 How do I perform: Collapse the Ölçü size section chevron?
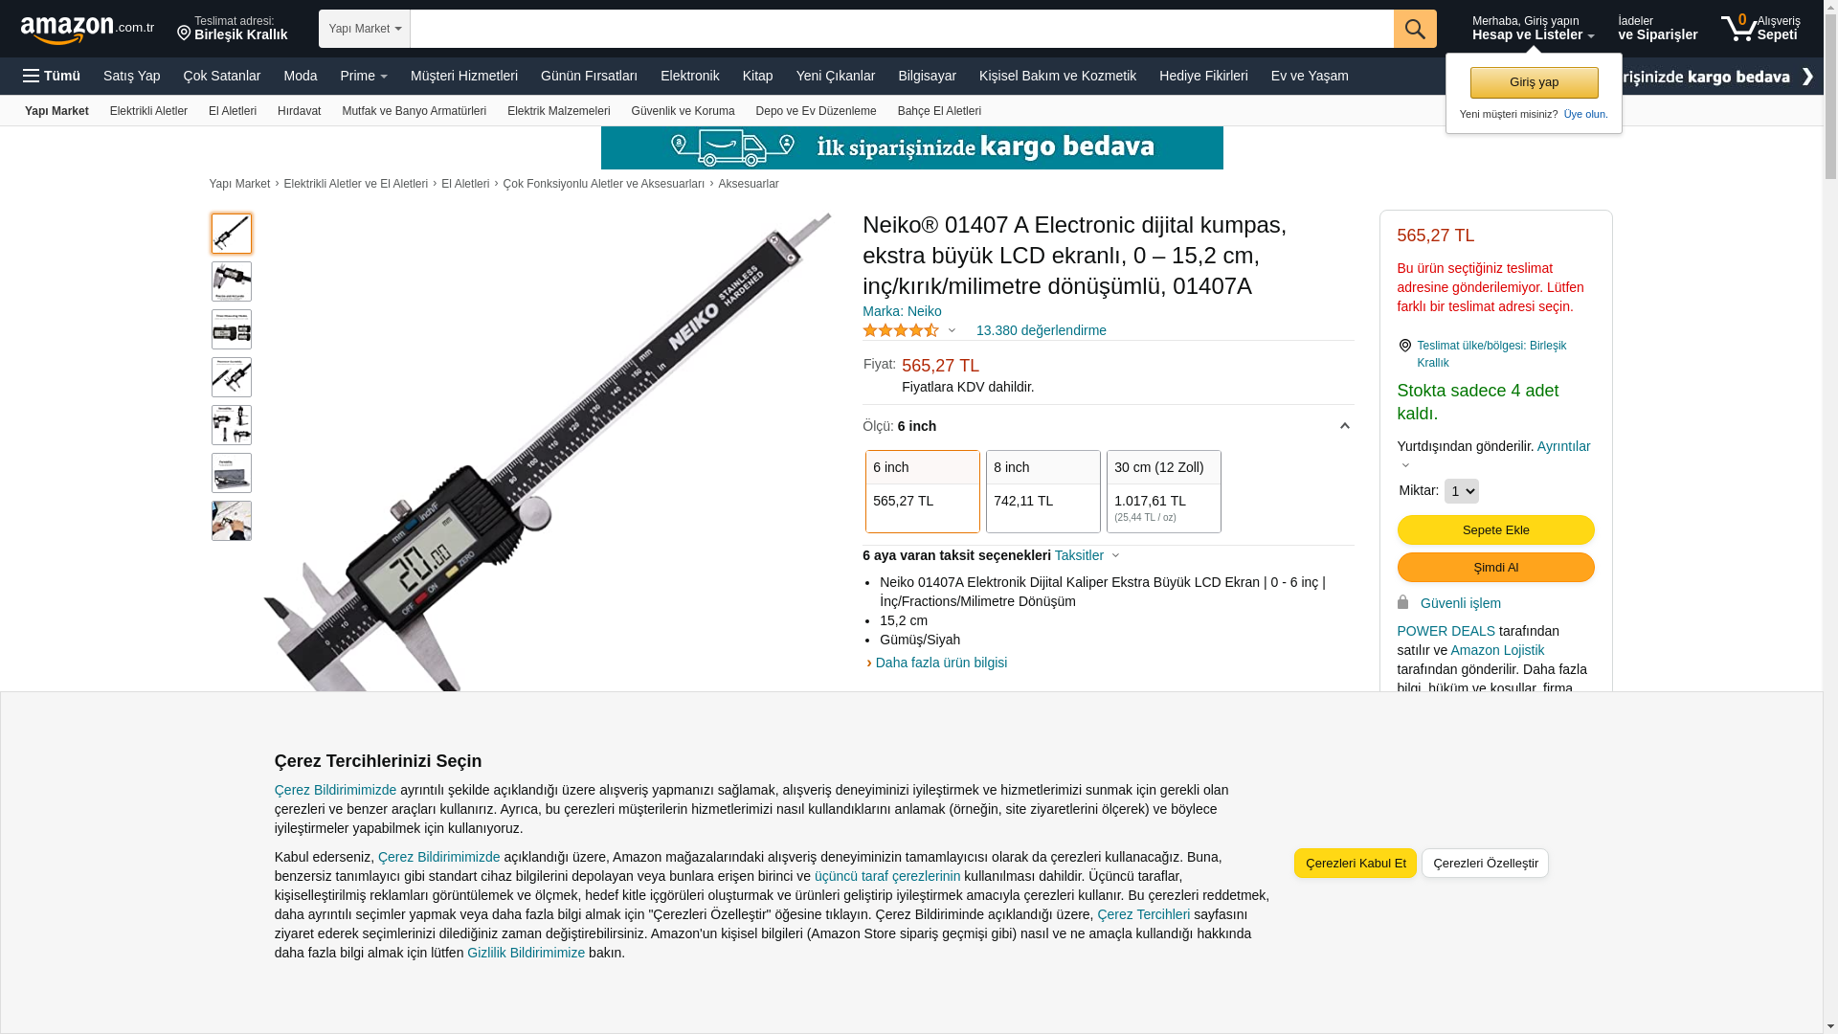tap(1344, 426)
